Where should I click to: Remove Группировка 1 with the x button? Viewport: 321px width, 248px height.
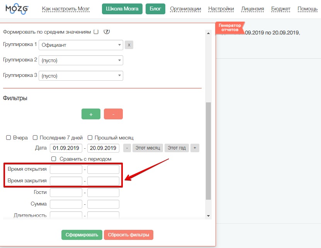(129, 45)
